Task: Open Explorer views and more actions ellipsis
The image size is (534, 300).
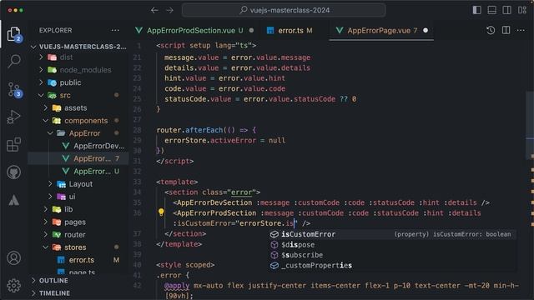Action: pos(115,30)
